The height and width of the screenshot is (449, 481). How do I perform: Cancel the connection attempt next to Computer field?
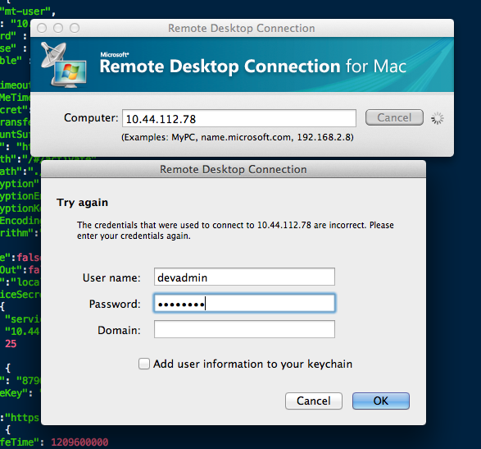[394, 117]
